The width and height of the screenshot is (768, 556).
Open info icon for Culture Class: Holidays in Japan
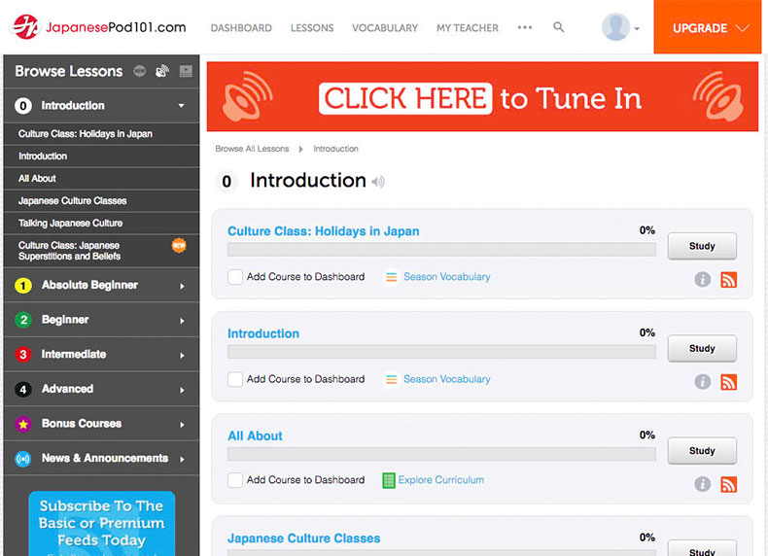702,279
